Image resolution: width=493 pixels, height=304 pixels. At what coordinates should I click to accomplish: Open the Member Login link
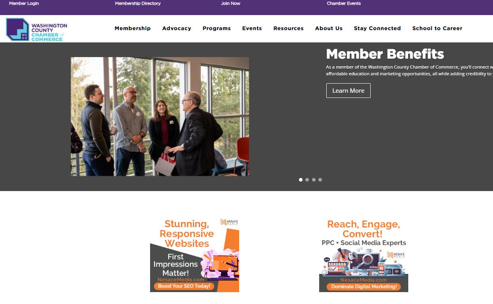[24, 3]
